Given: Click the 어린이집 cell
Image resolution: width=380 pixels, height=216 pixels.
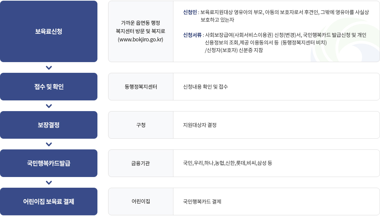Looking at the screenshot, I should [x=141, y=202].
